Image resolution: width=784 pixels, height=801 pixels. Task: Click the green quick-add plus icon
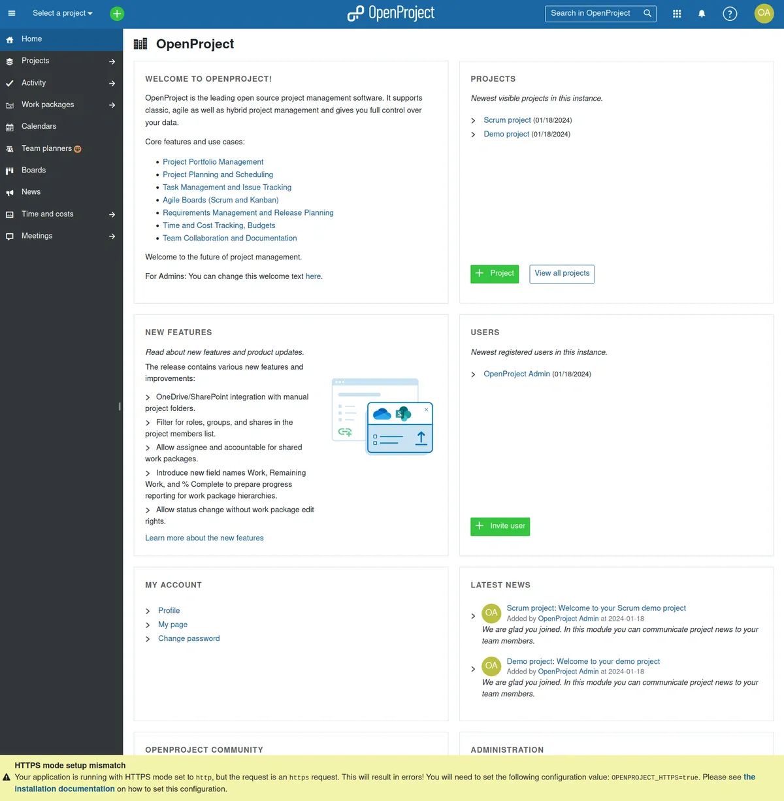pyautogui.click(x=117, y=13)
